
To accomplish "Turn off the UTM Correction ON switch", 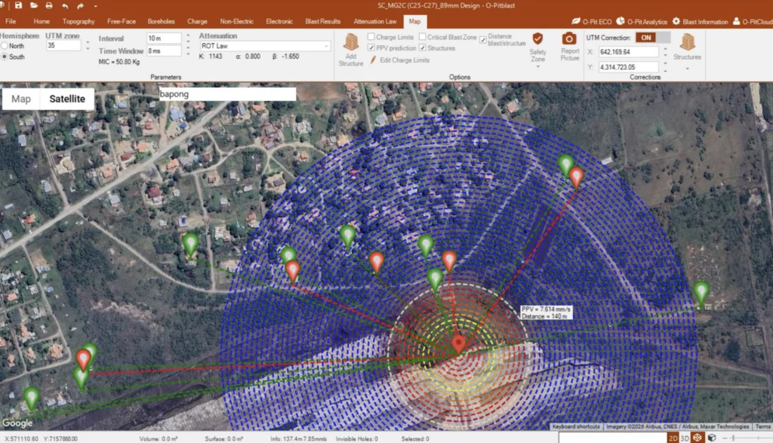I will 653,38.
